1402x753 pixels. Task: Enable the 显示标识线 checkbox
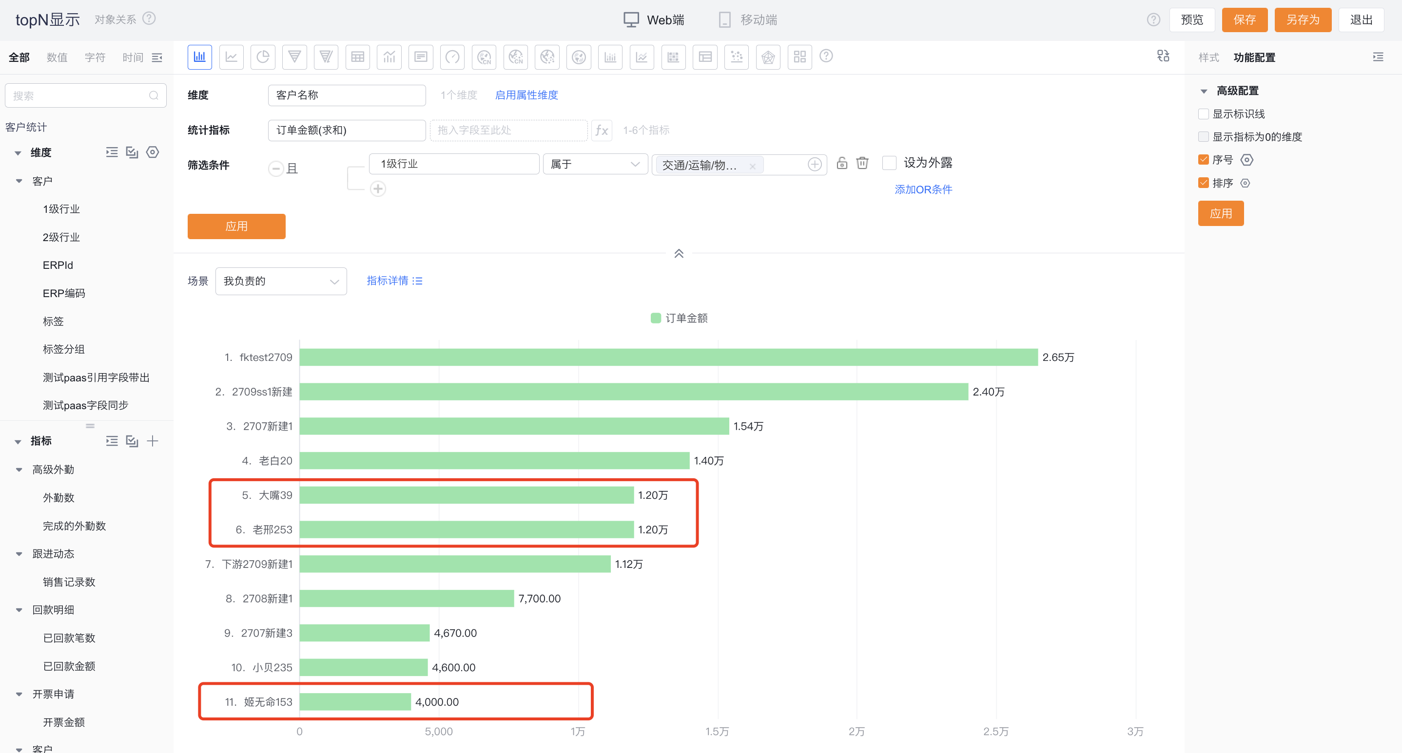[x=1203, y=113]
